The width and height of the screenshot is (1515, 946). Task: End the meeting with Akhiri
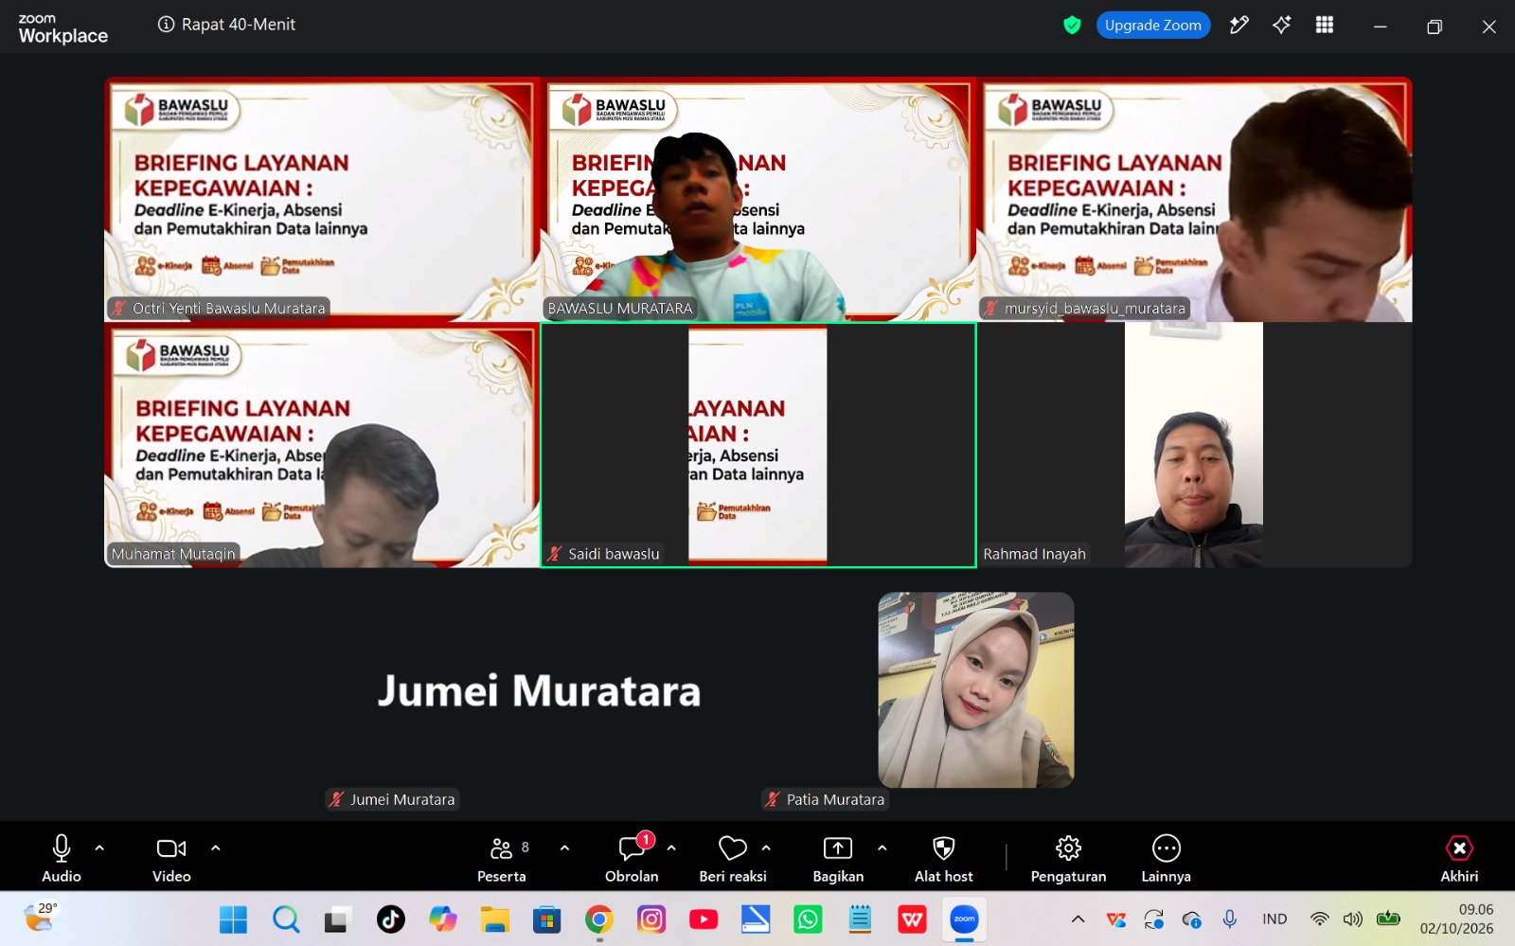(x=1459, y=858)
